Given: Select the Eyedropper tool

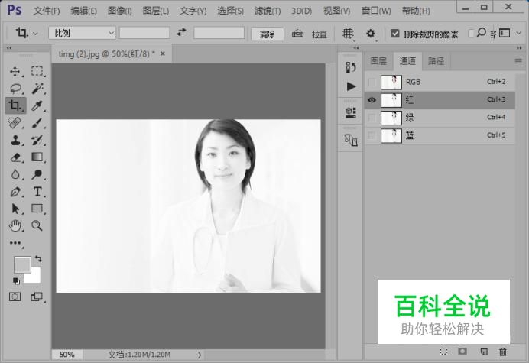Looking at the screenshot, I should tap(37, 105).
